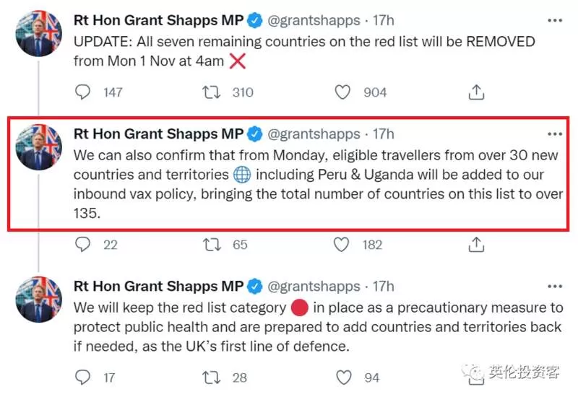
Task: Reply to the red list REMOVED tweet
Action: click(x=82, y=92)
